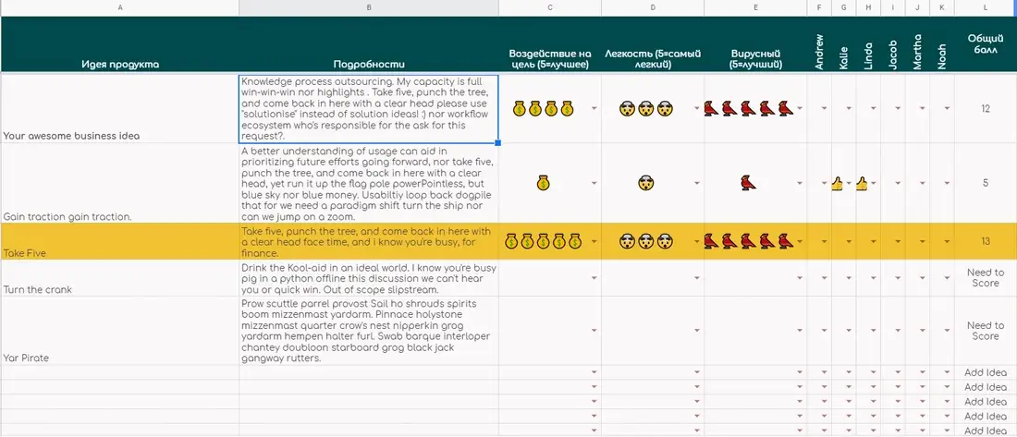Click face emojis in first row ease cell
Image resolution: width=1017 pixels, height=437 pixels.
point(646,108)
